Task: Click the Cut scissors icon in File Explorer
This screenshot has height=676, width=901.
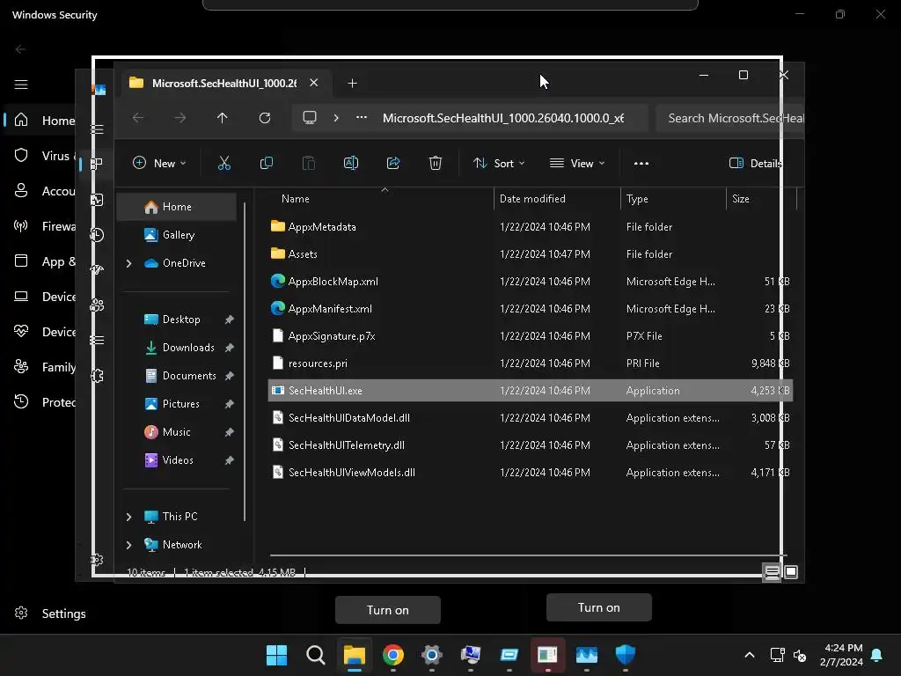Action: pos(224,163)
